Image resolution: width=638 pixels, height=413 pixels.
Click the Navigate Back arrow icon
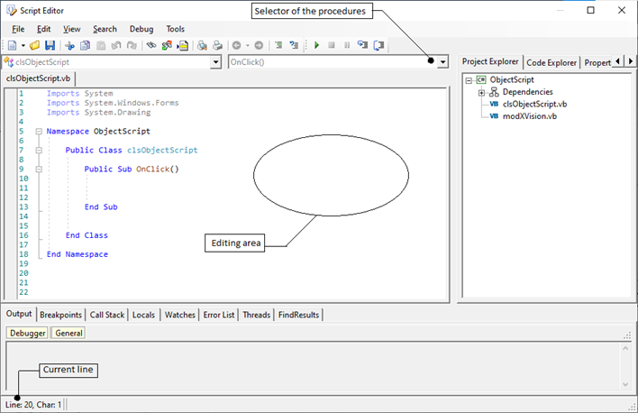(236, 45)
